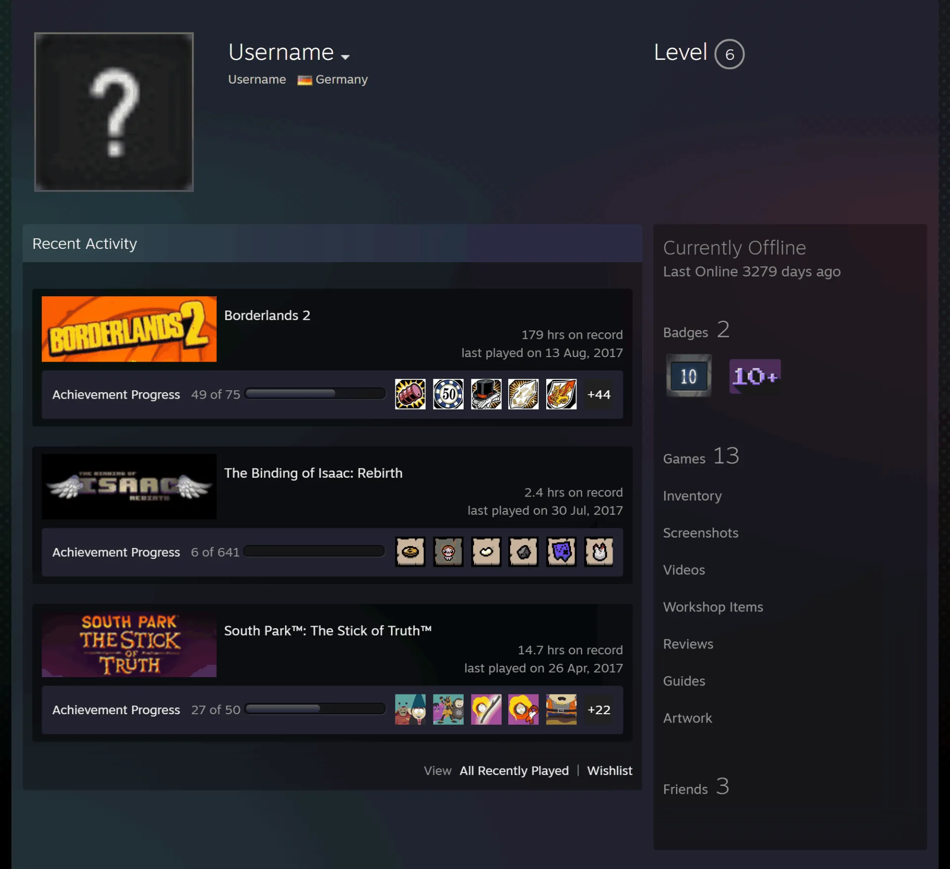Open the barrel achievement icon in Borderlands 2
The width and height of the screenshot is (950, 869).
pyautogui.click(x=410, y=394)
